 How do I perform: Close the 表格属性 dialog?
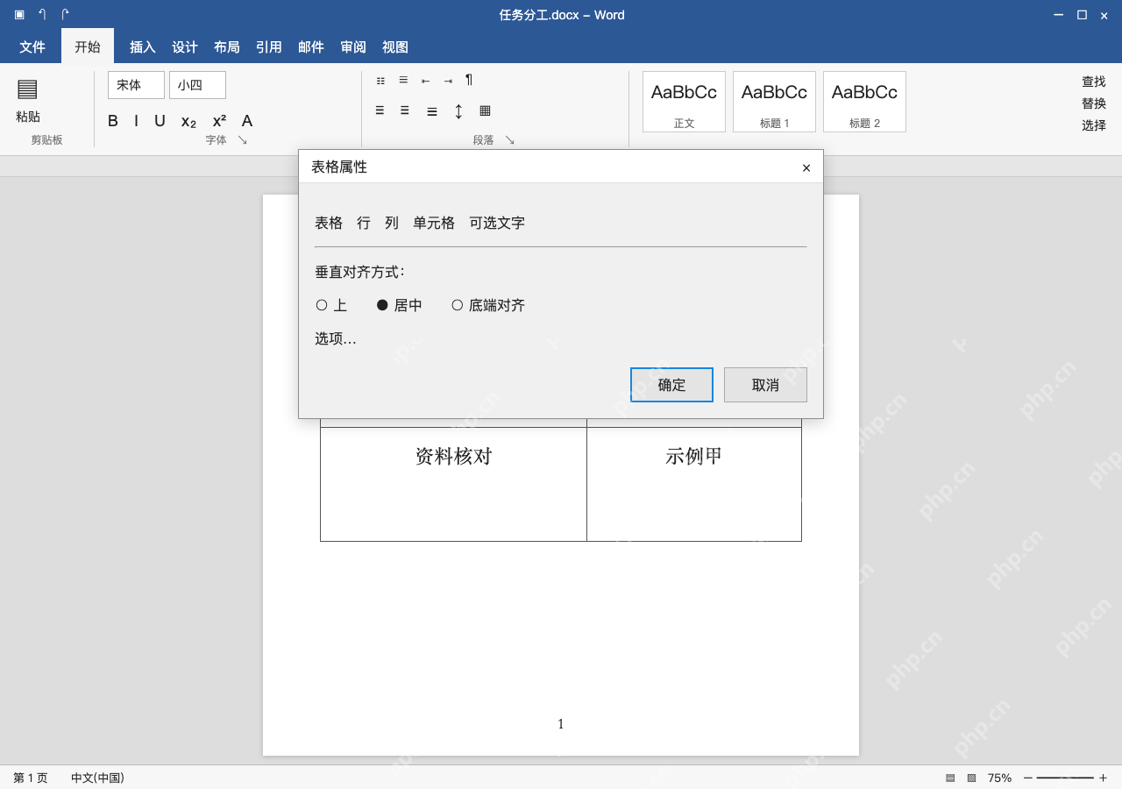(806, 167)
